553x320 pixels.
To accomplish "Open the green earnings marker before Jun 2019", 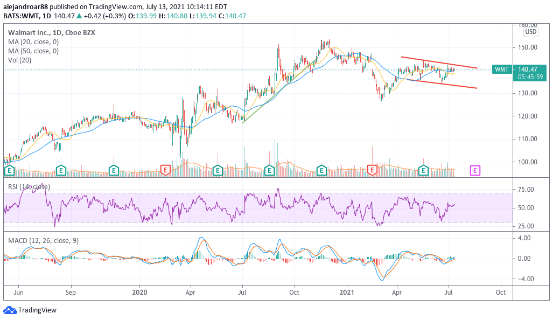I will [9, 171].
